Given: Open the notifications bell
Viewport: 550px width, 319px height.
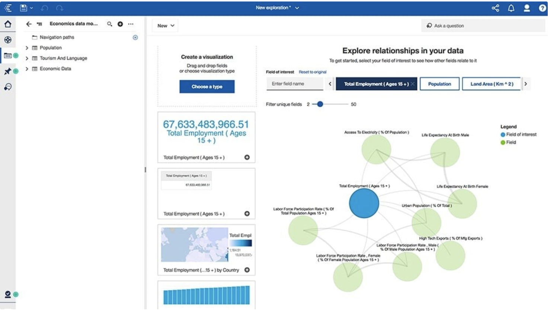Looking at the screenshot, I should (x=511, y=8).
